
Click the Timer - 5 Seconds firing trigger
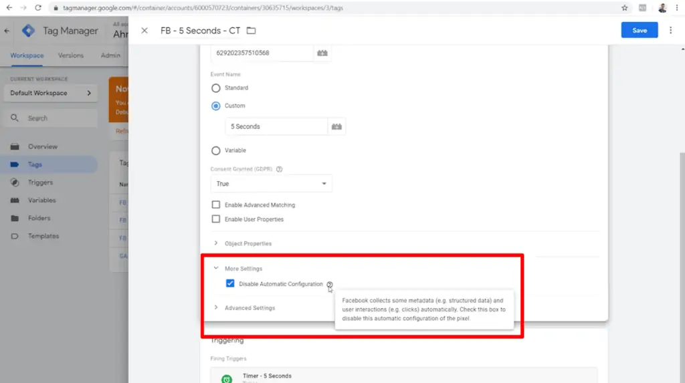click(403, 376)
